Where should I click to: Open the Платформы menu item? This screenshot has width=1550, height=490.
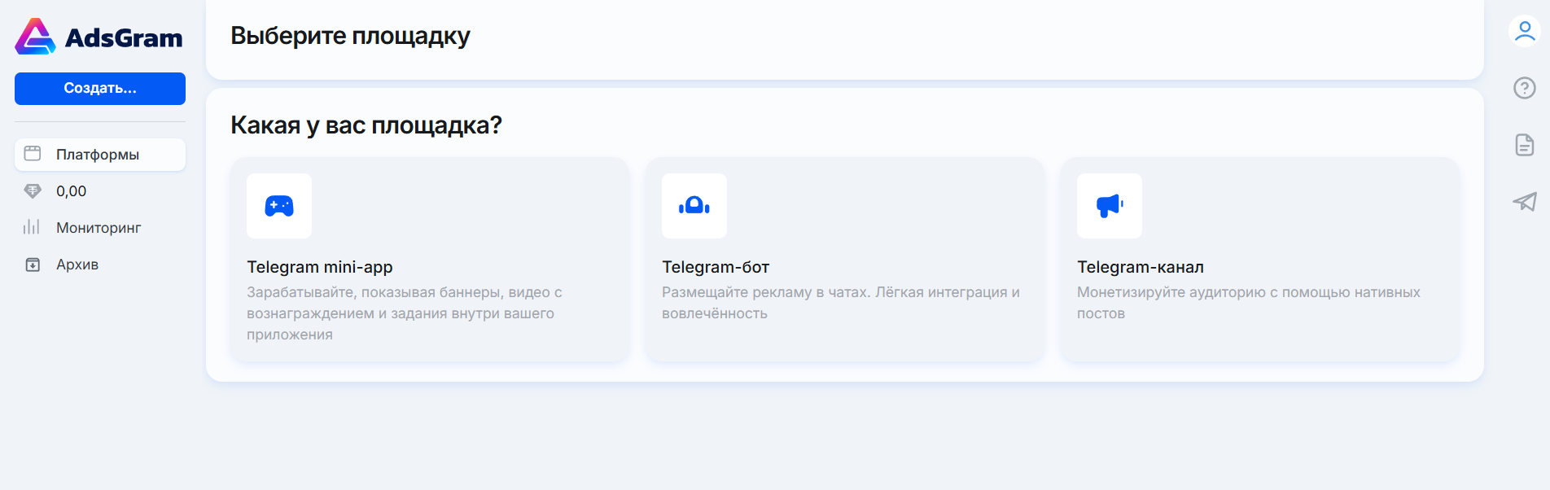100,155
